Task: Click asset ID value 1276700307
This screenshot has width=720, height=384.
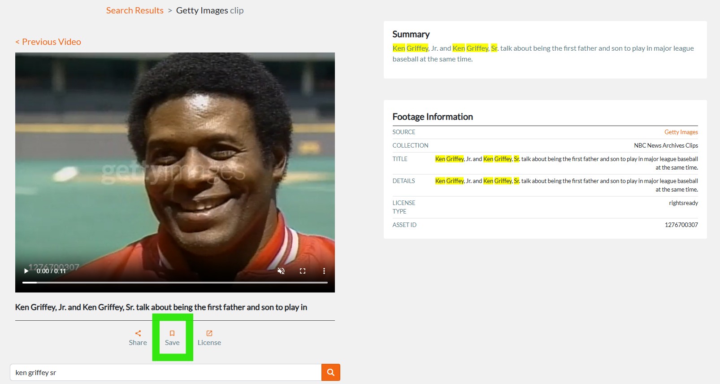Action: click(x=681, y=225)
